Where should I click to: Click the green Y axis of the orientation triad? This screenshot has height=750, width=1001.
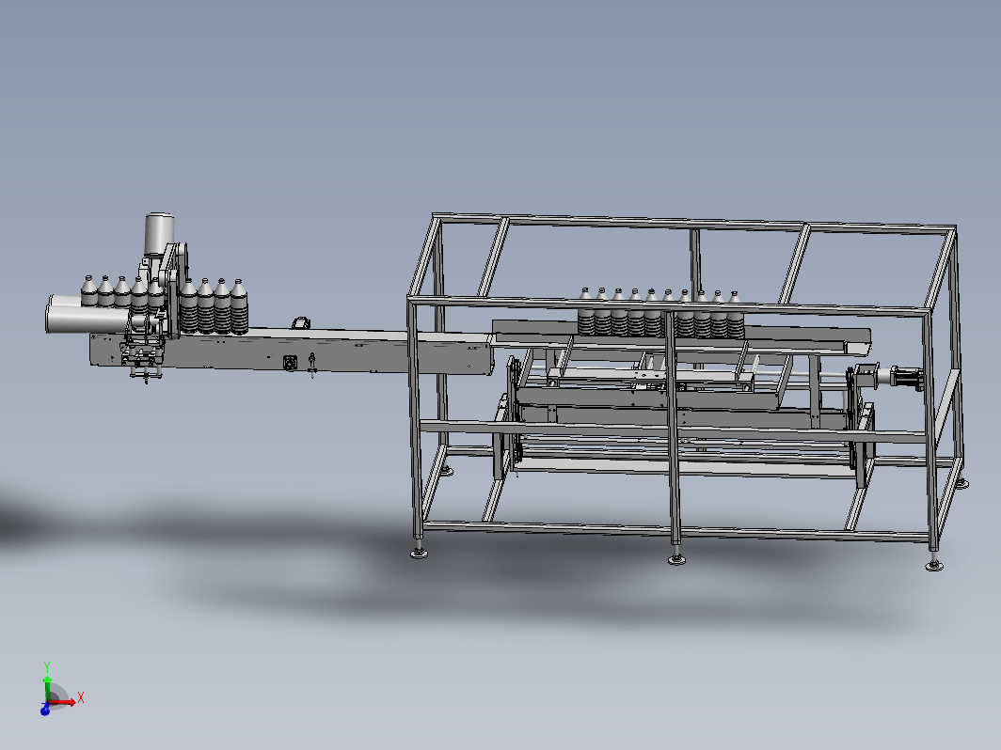tap(47, 689)
